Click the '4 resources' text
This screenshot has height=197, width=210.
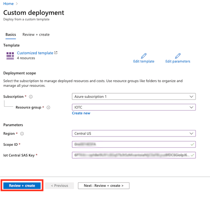pyautogui.click(x=26, y=58)
